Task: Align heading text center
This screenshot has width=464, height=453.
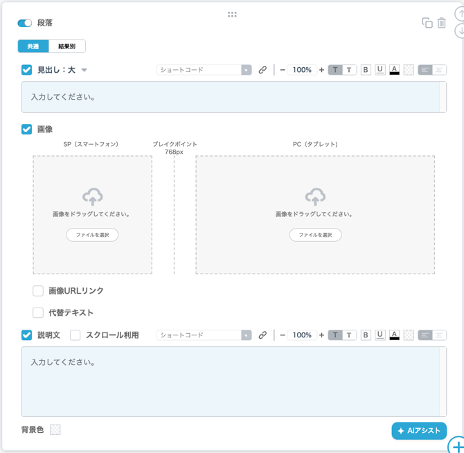Action: pyautogui.click(x=440, y=70)
